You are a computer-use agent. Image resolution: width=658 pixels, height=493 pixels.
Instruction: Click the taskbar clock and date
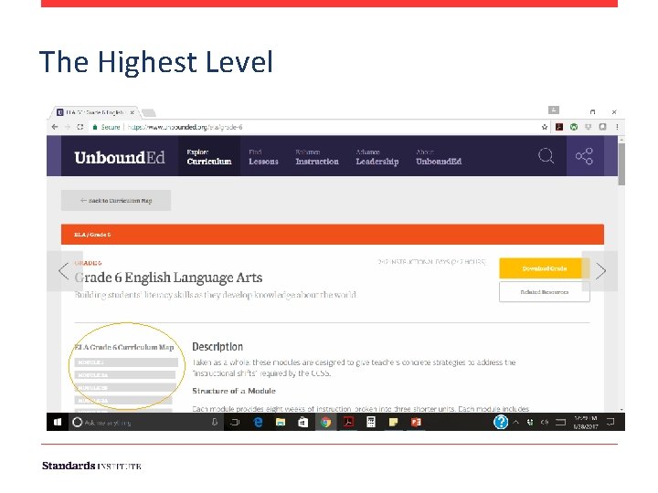(x=586, y=422)
